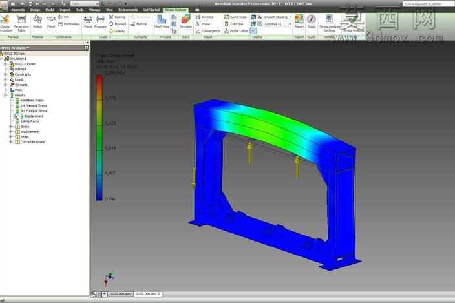This screenshot has height=303, width=455.
Task: Add a Gravity load
Action: point(117,31)
